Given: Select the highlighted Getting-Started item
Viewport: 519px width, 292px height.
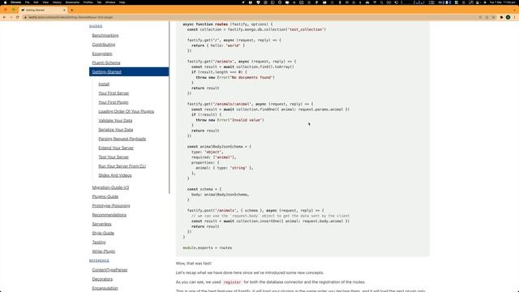Looking at the screenshot, I should click(x=129, y=72).
